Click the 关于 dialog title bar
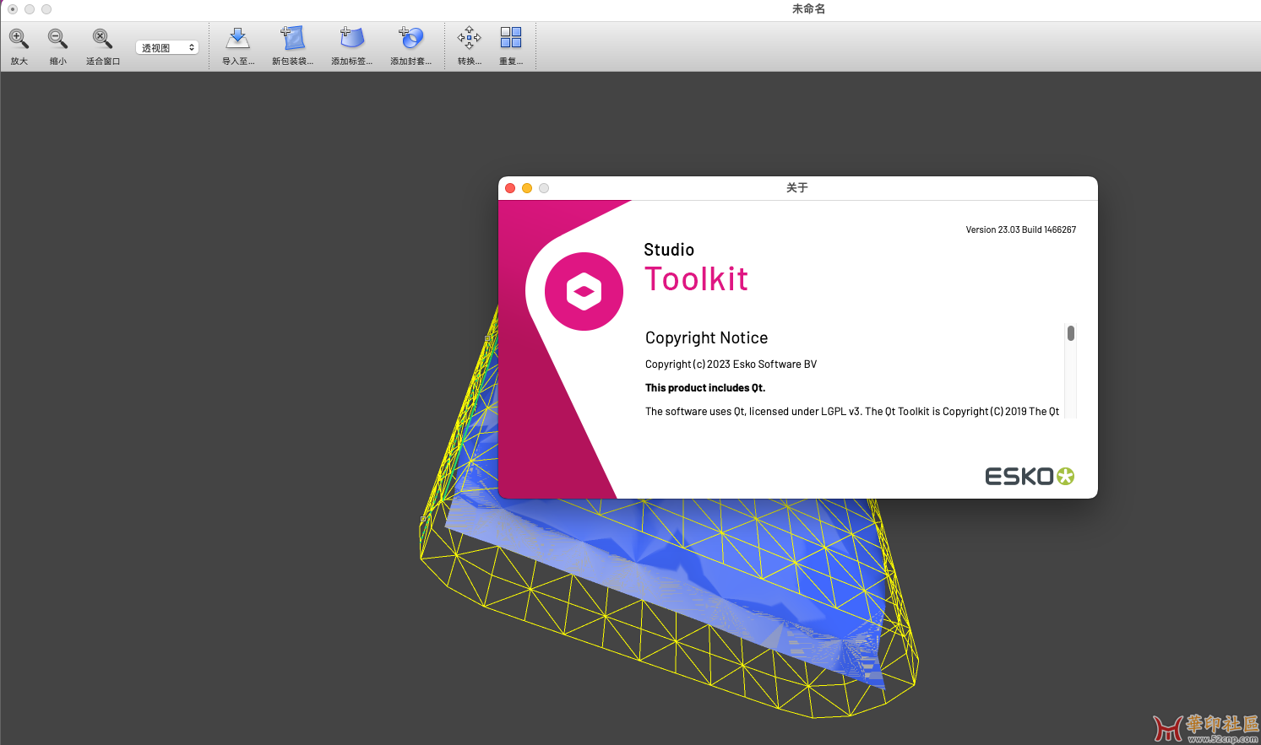 point(796,188)
